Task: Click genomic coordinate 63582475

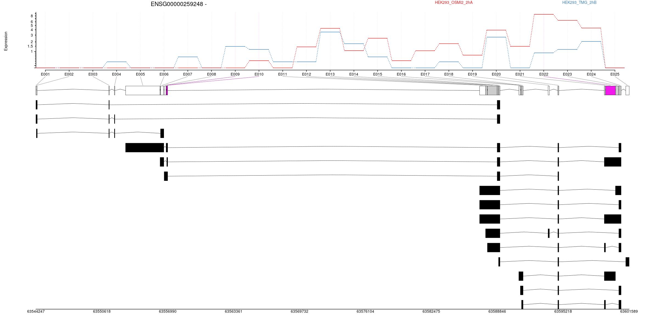Action: click(x=431, y=311)
